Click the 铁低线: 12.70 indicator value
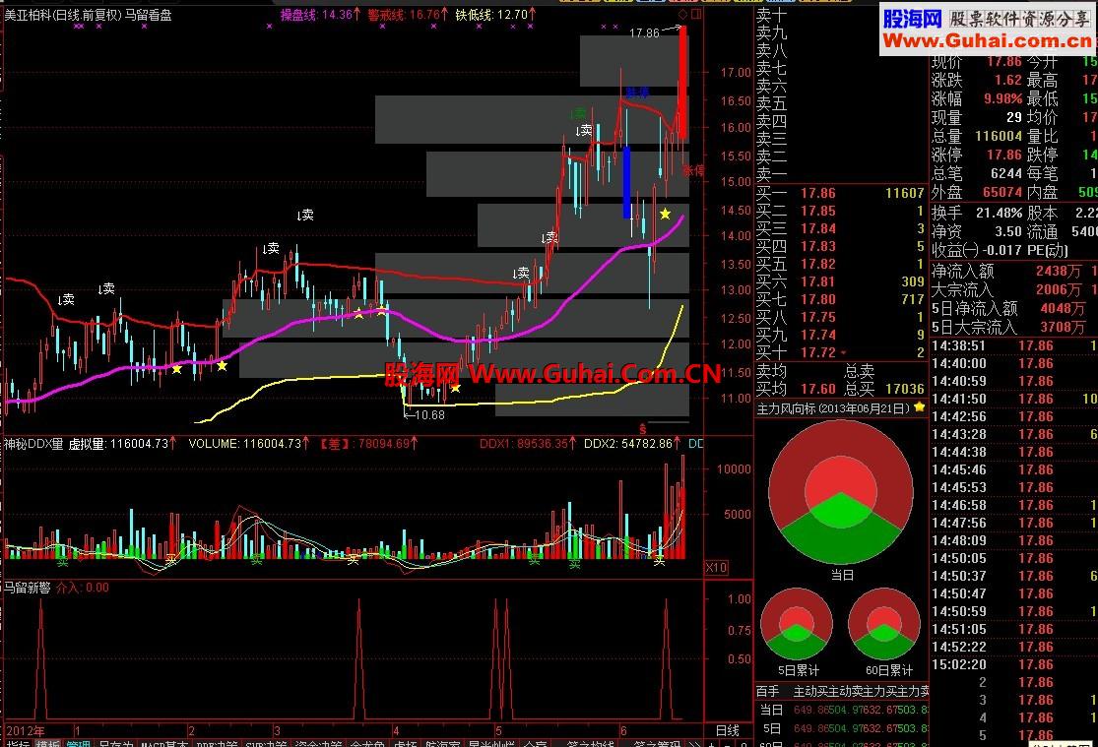 [495, 15]
